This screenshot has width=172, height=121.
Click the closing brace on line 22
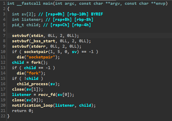pyautogui.click(x=8, y=116)
